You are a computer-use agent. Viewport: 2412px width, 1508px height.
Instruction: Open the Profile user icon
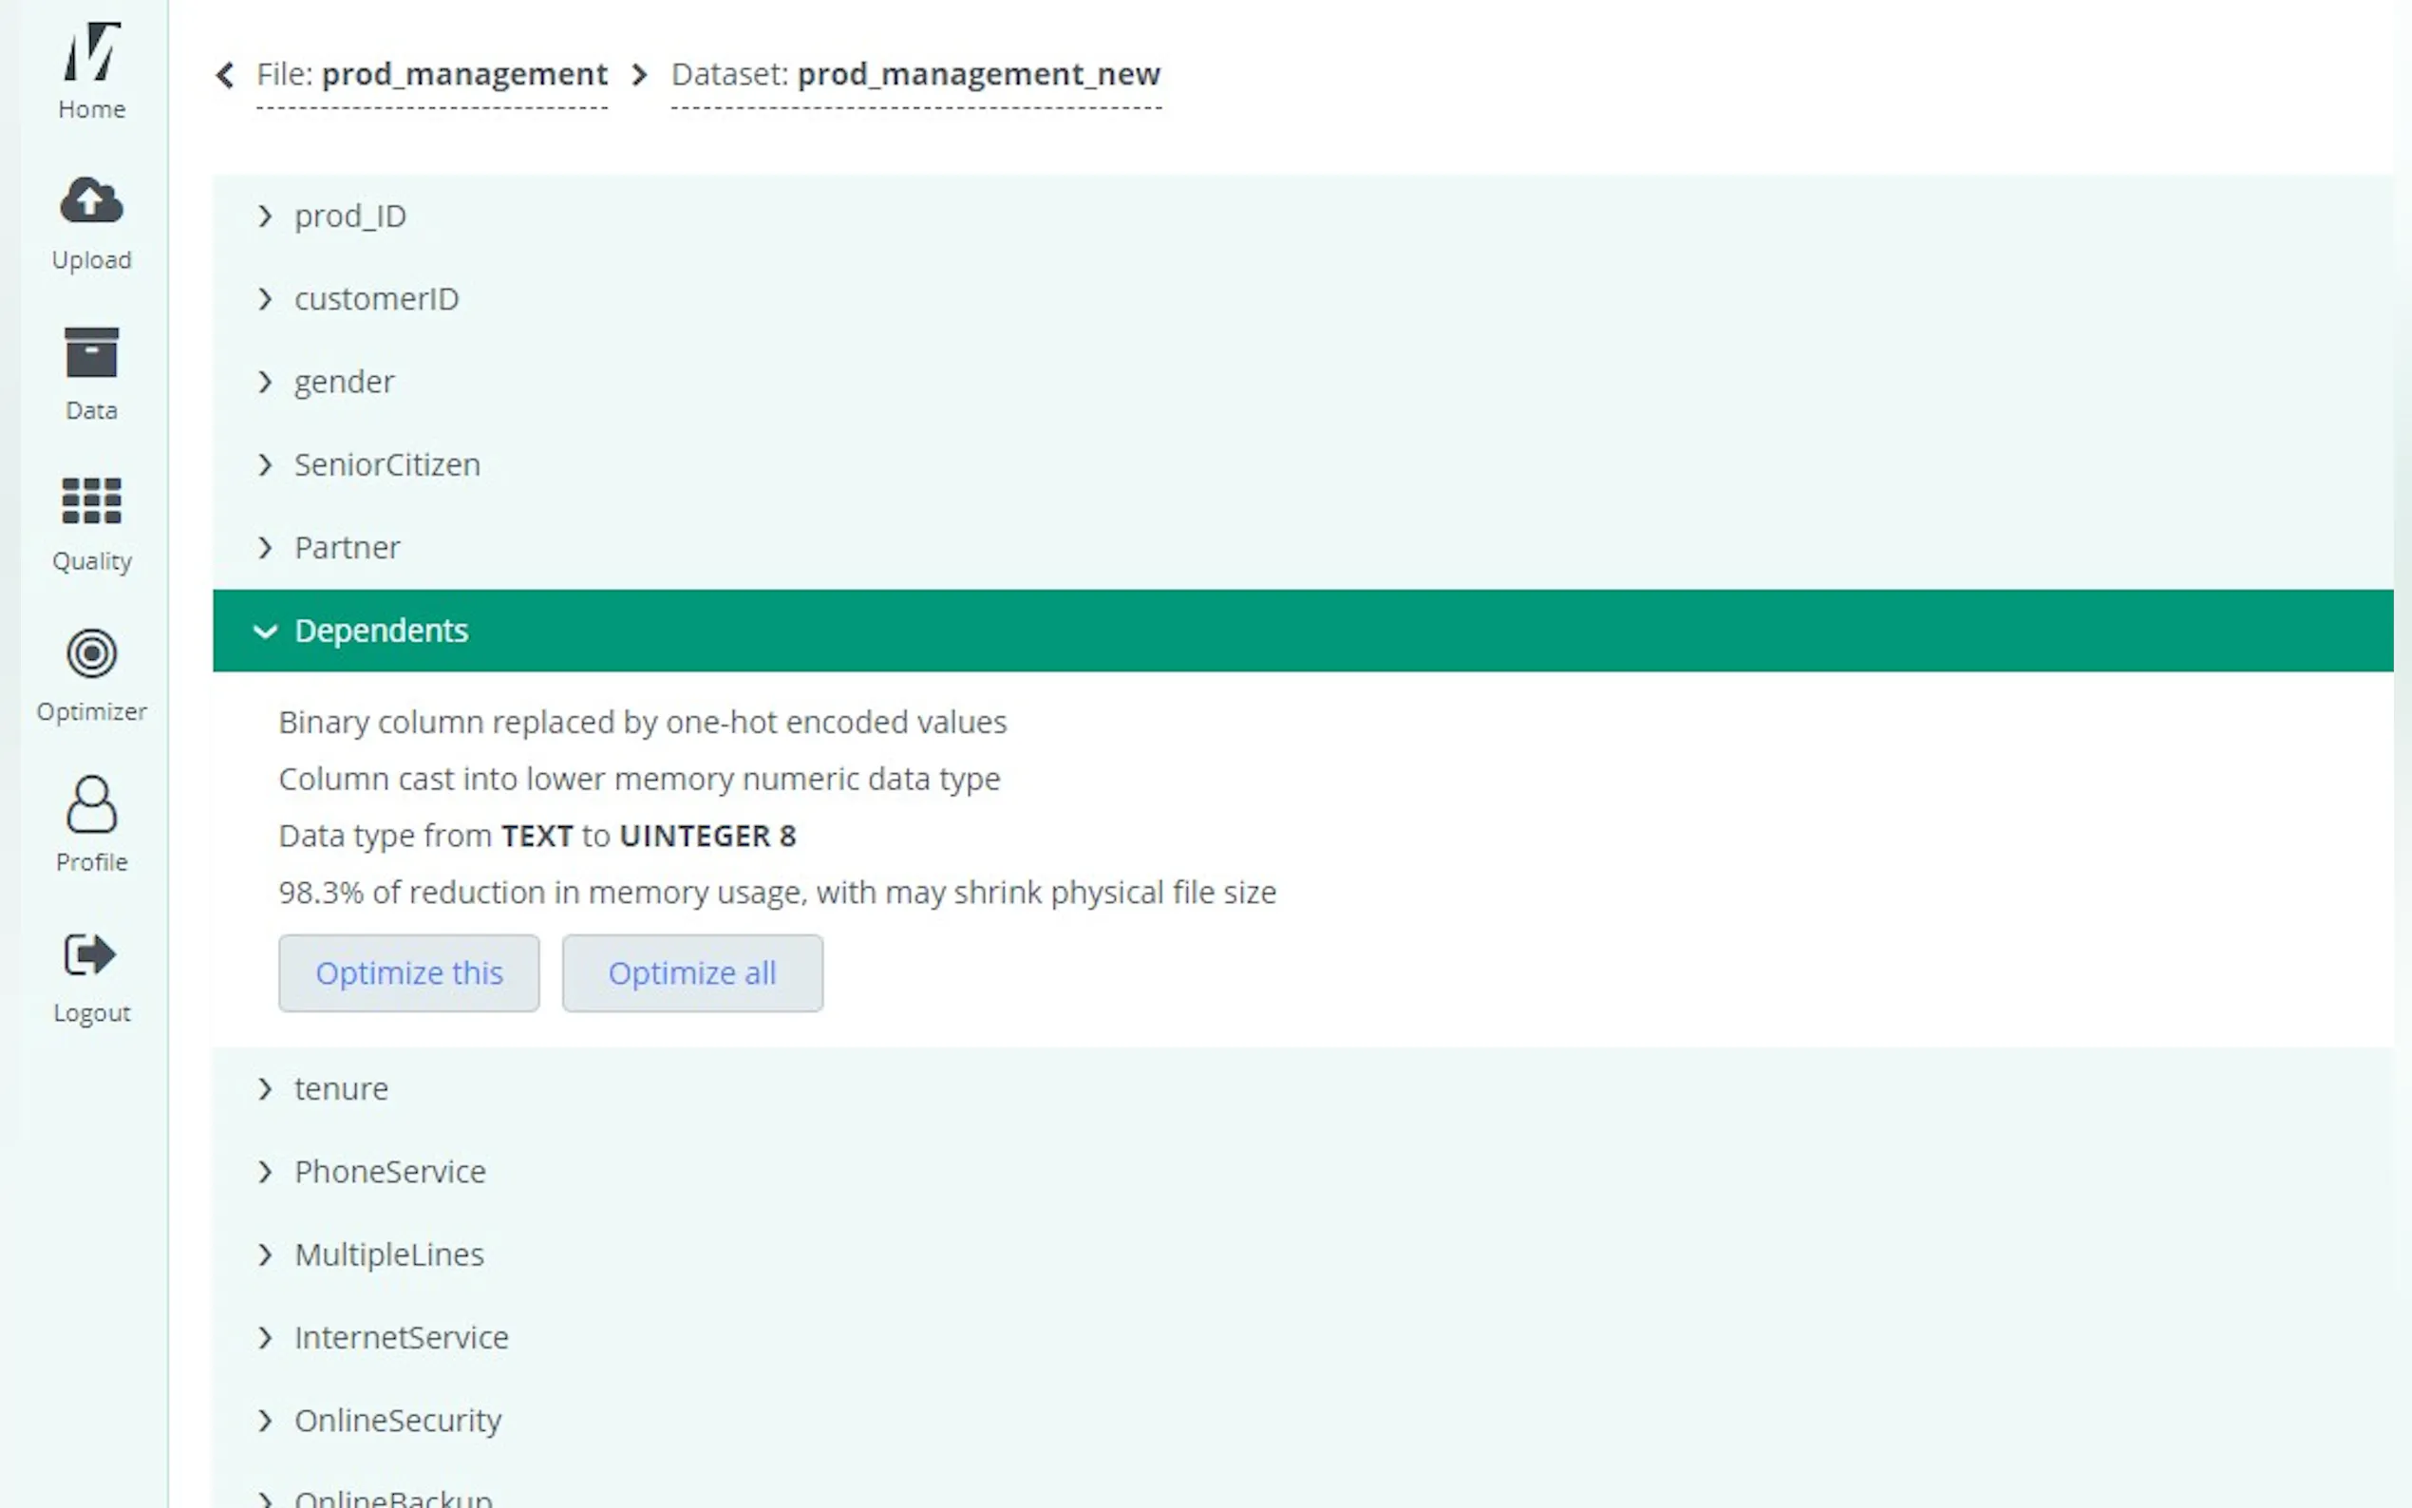pos(91,804)
